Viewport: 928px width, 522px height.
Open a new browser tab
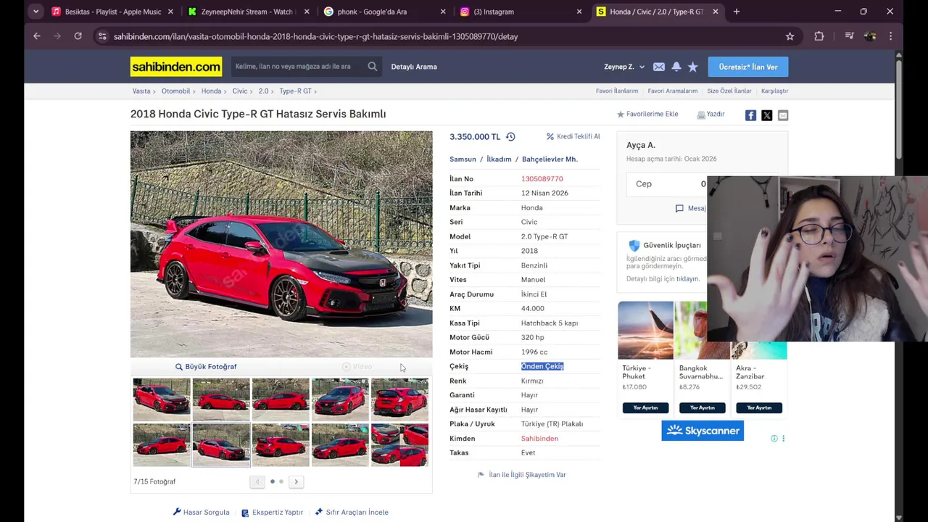tap(736, 12)
